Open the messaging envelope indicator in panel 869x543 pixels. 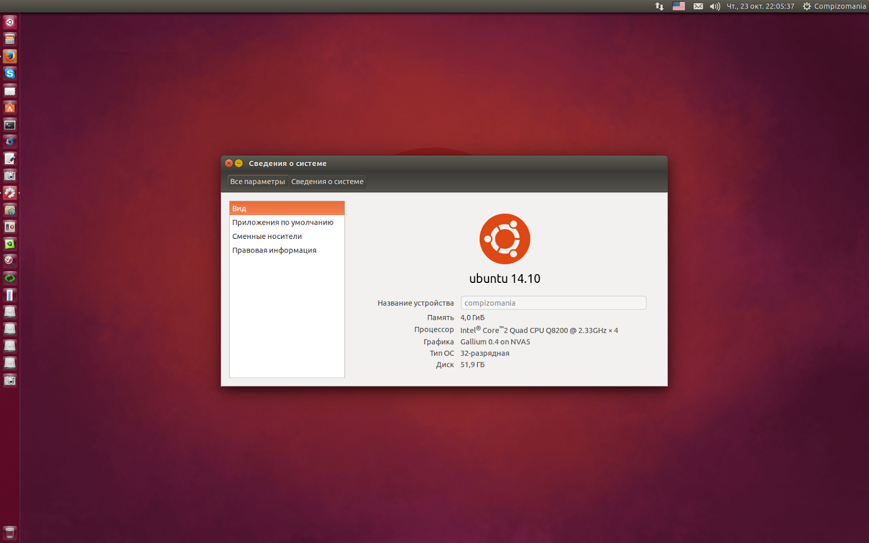[x=698, y=7]
